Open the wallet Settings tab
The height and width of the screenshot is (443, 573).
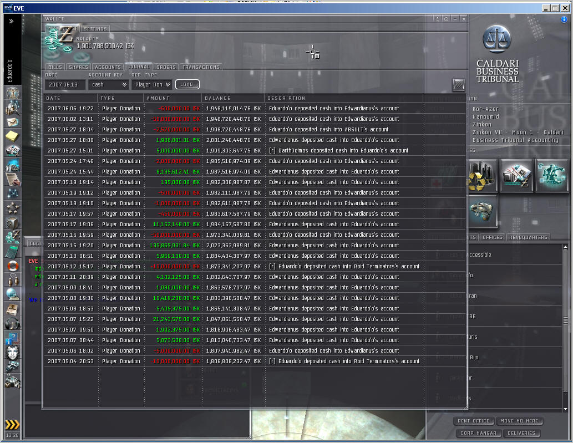tap(95, 29)
